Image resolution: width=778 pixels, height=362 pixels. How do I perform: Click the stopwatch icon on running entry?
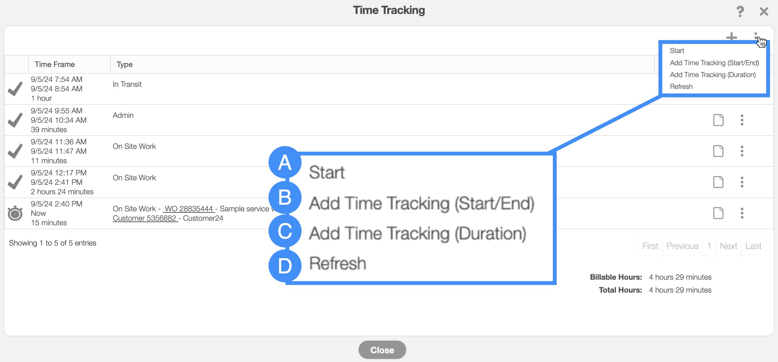coord(15,213)
